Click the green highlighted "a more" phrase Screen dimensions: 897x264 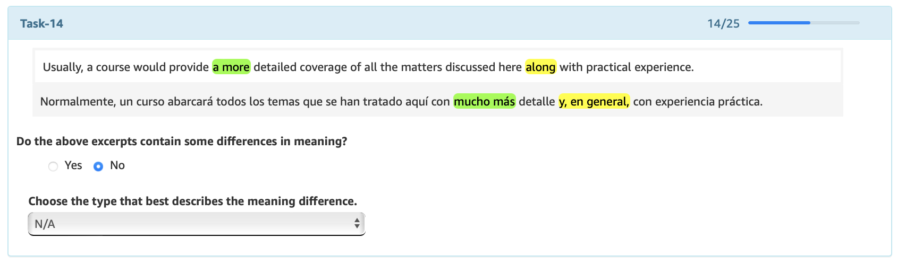231,67
